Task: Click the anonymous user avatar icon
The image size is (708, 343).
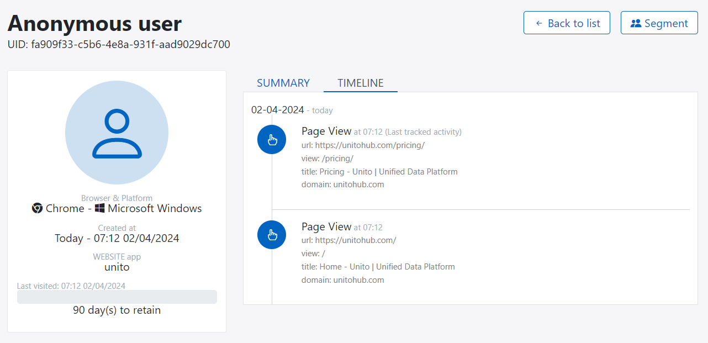Action: (x=117, y=133)
